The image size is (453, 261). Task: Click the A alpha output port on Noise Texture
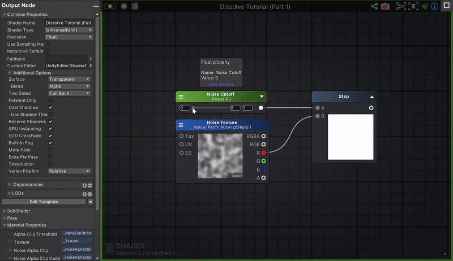(263, 178)
